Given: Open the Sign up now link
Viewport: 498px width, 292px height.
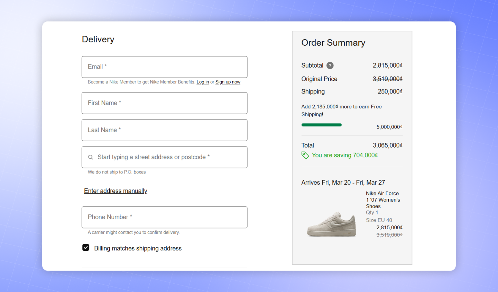Looking at the screenshot, I should click(228, 82).
